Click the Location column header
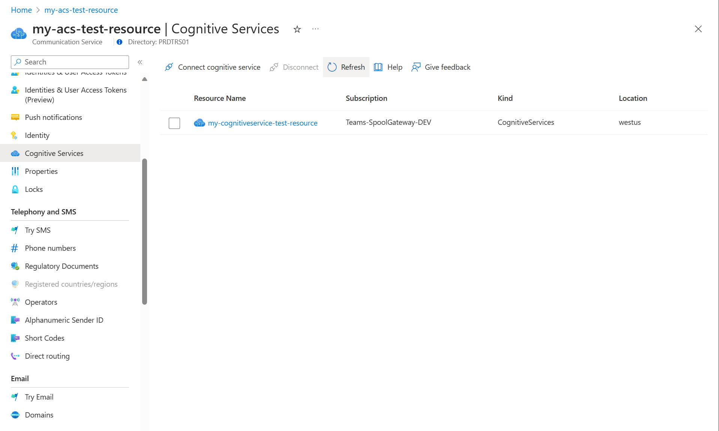The height and width of the screenshot is (431, 719). 633,98
